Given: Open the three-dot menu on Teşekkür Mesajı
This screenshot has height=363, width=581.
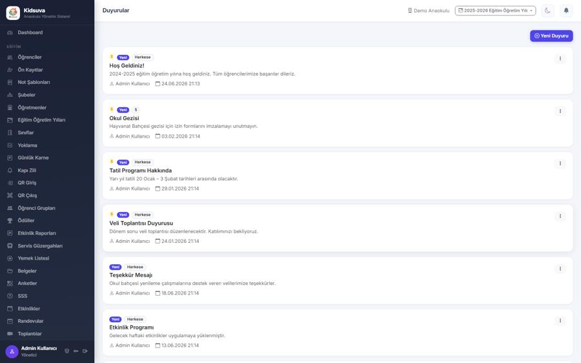Looking at the screenshot, I should [560, 269].
